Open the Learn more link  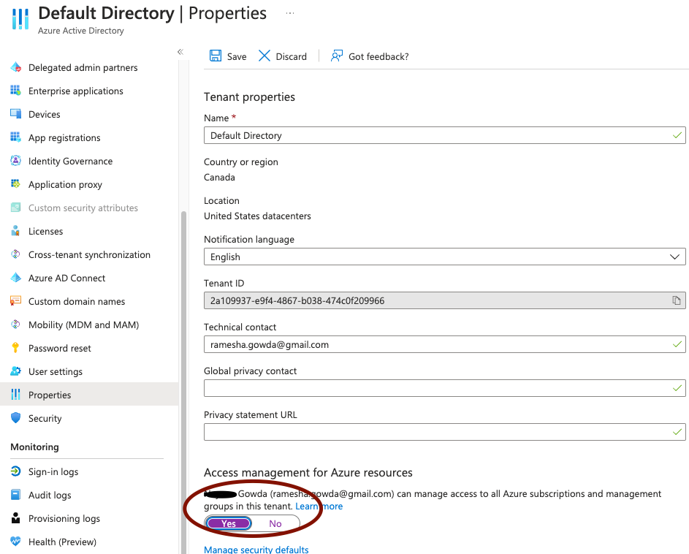[x=319, y=506]
